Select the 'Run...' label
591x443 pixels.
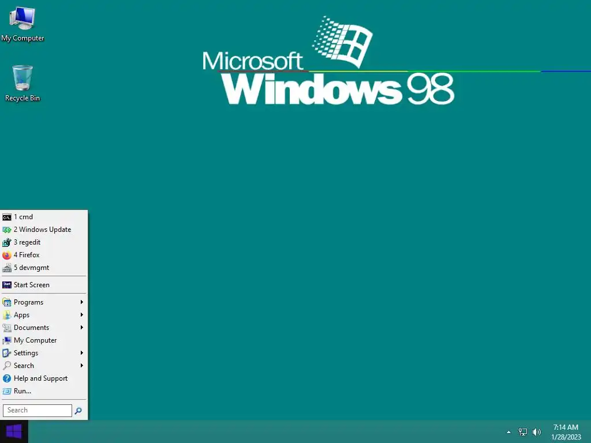[x=23, y=392]
